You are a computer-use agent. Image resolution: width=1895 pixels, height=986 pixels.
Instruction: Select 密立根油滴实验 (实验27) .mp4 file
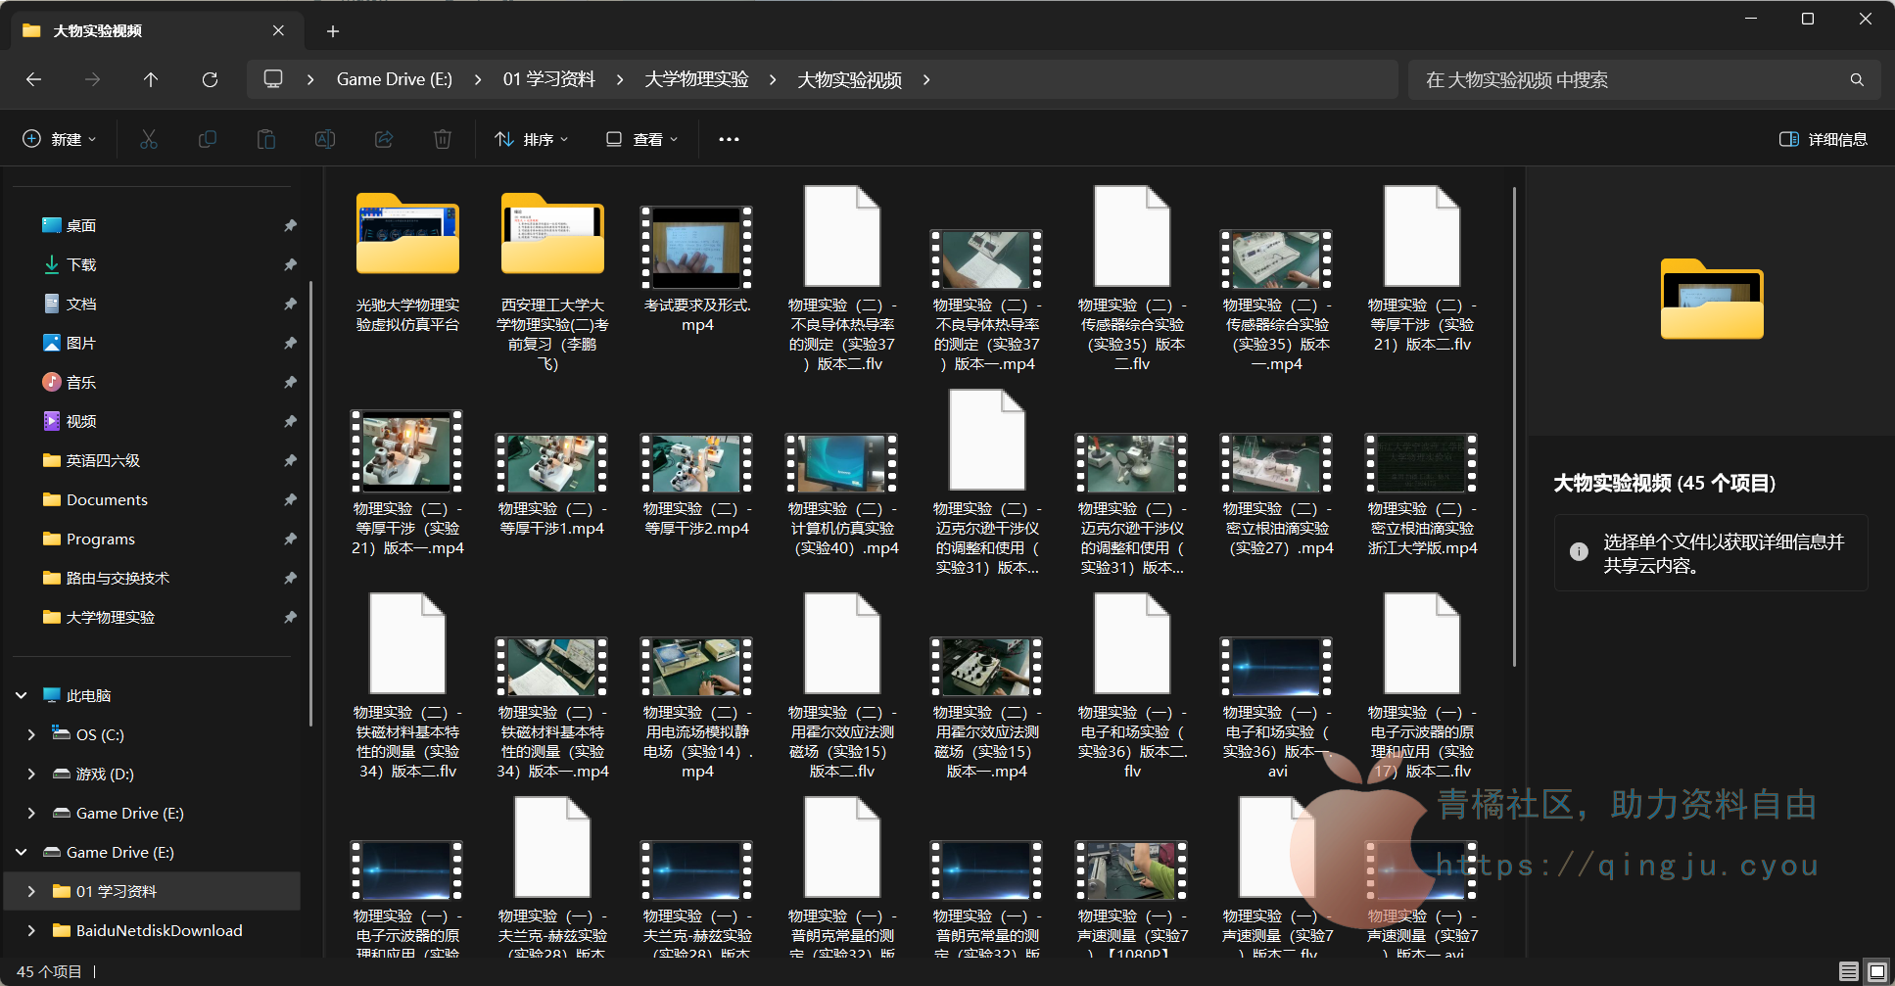(1277, 495)
